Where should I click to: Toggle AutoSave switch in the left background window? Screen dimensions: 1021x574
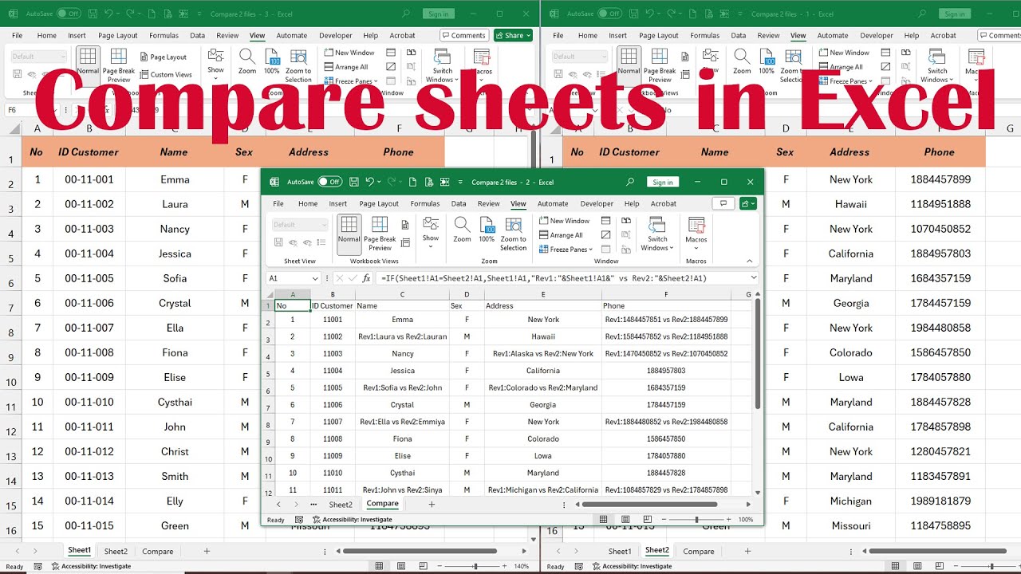pyautogui.click(x=69, y=14)
